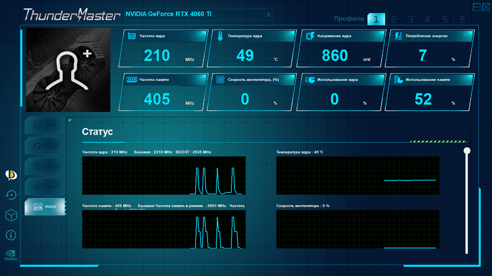Open the Over Clocker section

point(45,145)
